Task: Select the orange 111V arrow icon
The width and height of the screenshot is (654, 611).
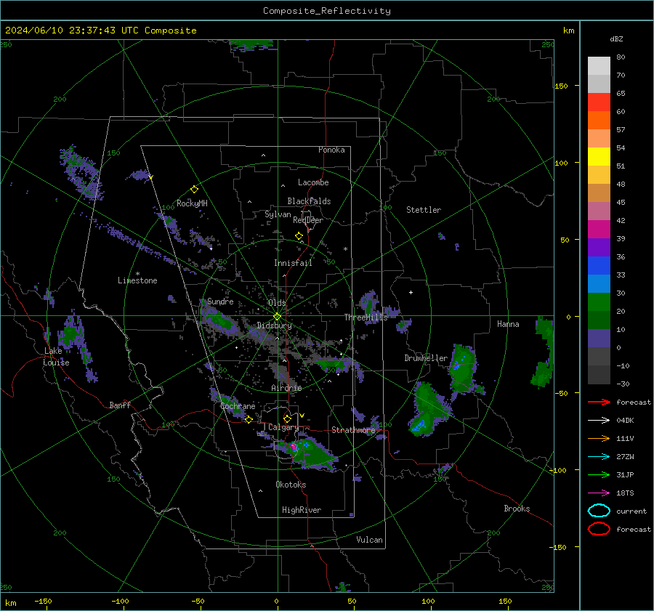Action: [599, 438]
